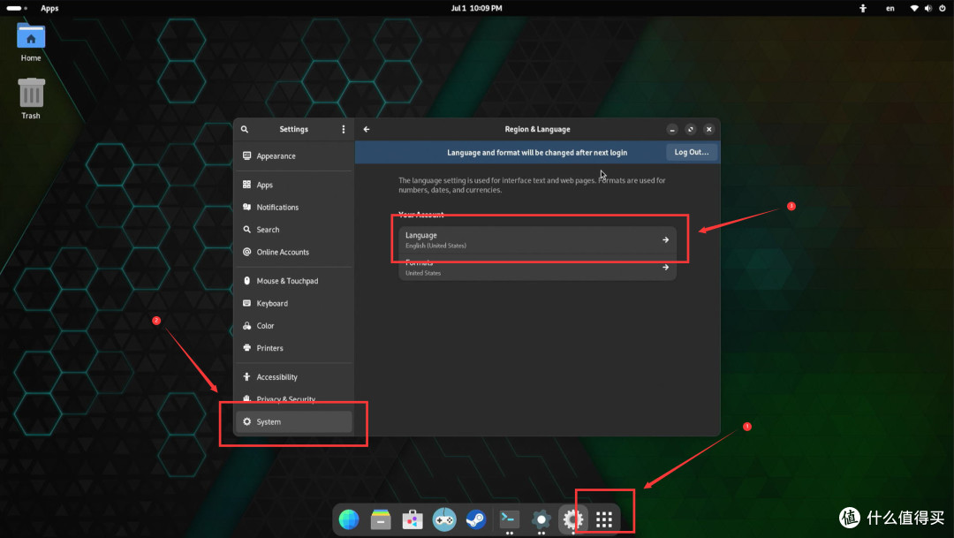Open the clock calendar at top
Image resolution: width=954 pixels, height=538 pixels.
coord(476,8)
